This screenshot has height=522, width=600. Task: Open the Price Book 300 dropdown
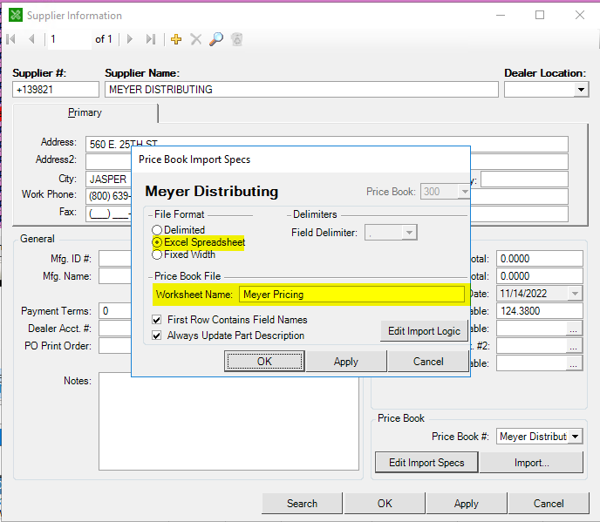point(465,191)
